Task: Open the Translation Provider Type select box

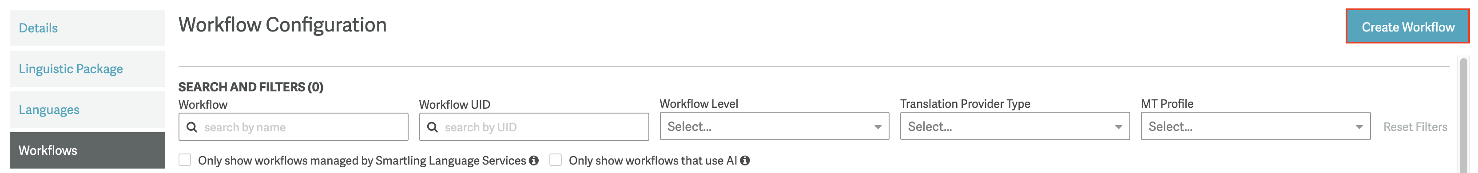Action: pos(1015,126)
